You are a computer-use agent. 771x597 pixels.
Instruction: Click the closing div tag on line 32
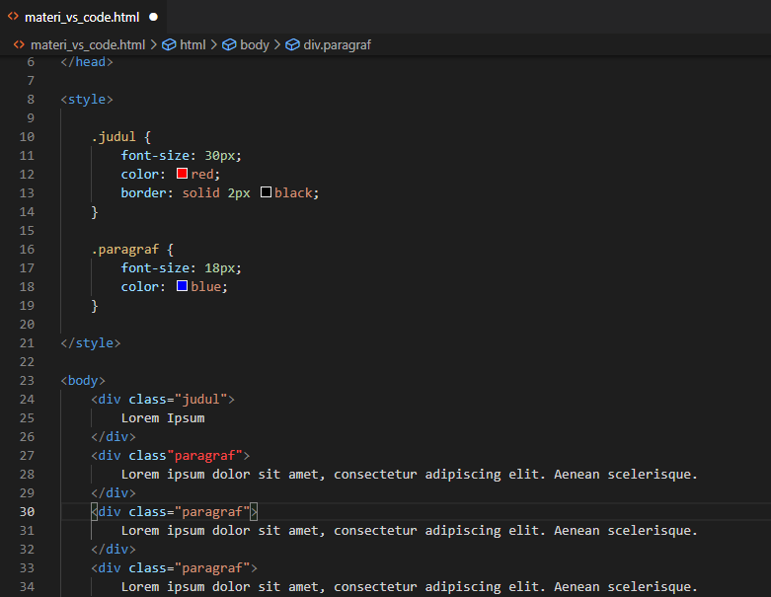coord(114,550)
